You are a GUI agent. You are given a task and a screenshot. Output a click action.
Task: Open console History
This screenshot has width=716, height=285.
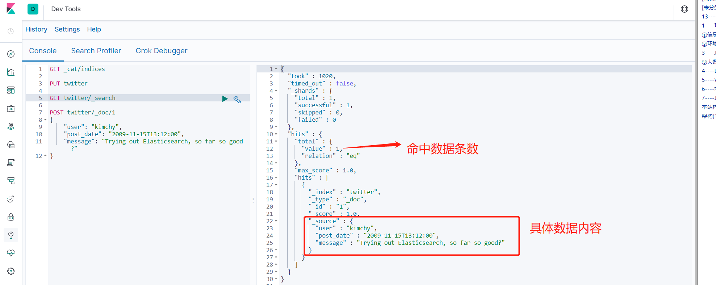pyautogui.click(x=36, y=29)
